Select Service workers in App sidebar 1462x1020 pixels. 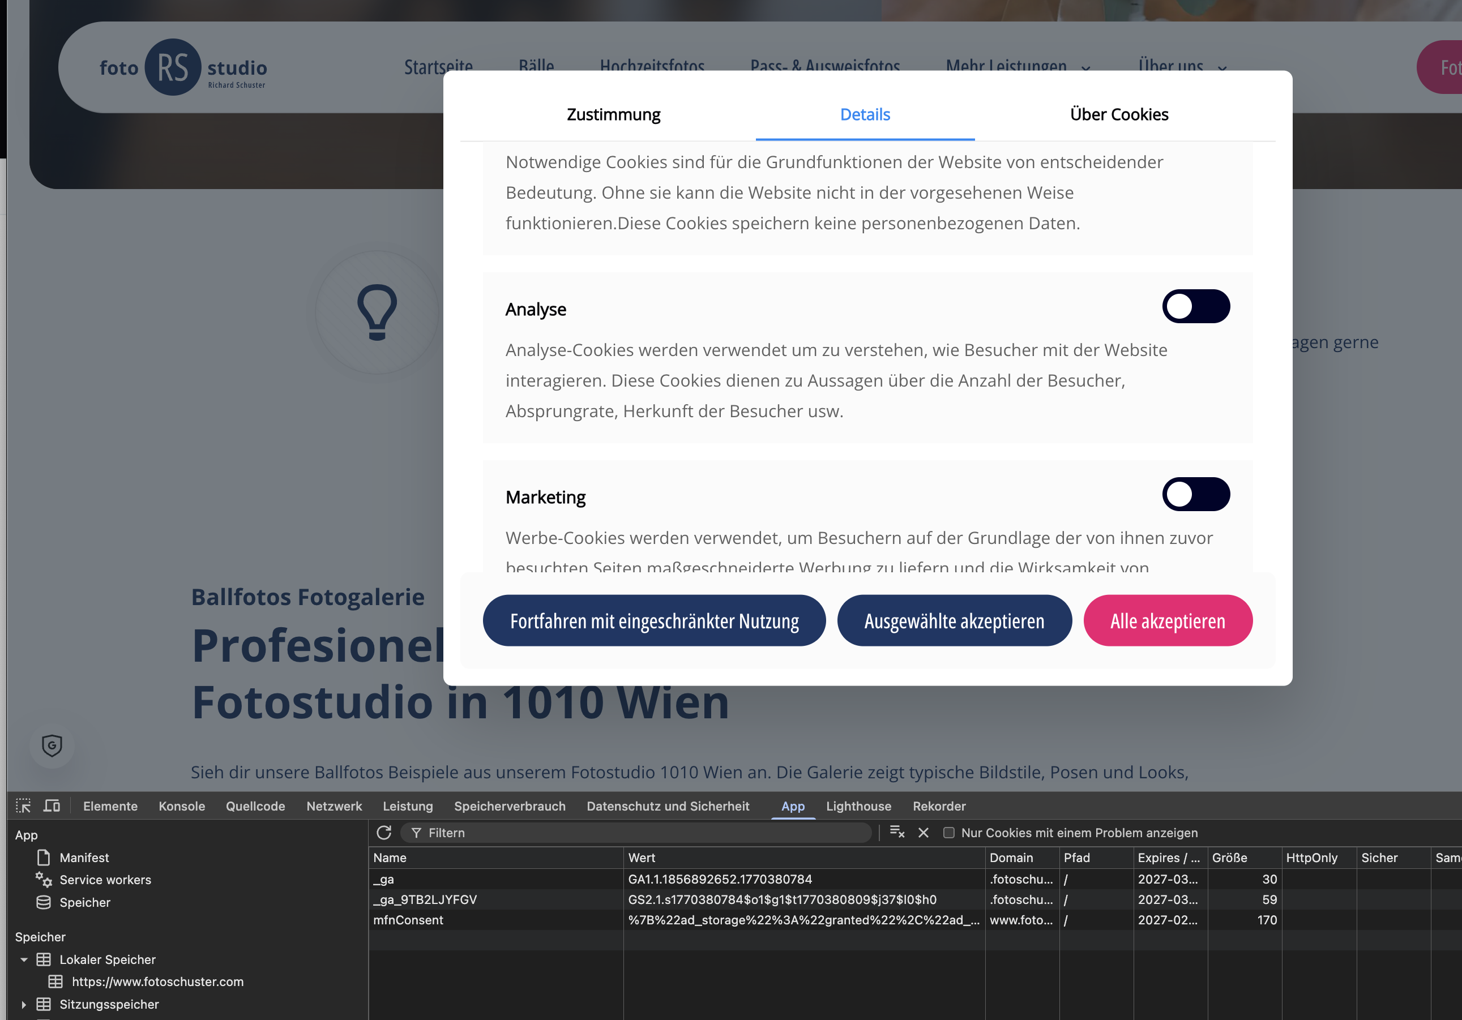(105, 880)
